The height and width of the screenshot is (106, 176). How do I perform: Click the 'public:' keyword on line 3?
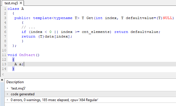[x=22, y=18]
